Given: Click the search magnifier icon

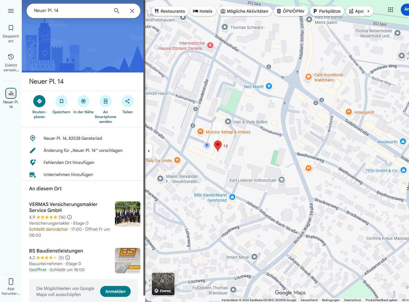Looking at the screenshot, I should [x=116, y=11].
